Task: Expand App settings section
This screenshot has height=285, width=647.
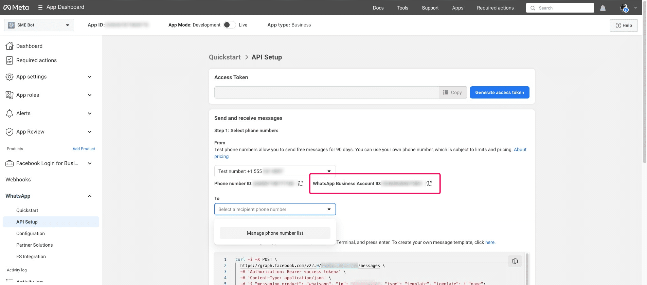Action: pos(90,77)
